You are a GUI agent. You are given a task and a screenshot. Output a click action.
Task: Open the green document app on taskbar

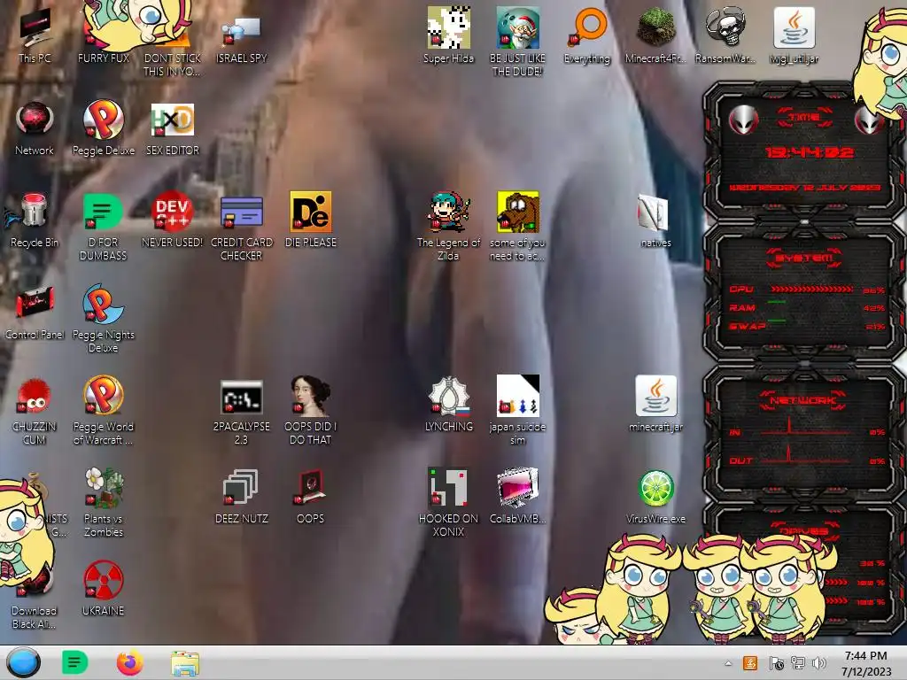74,662
